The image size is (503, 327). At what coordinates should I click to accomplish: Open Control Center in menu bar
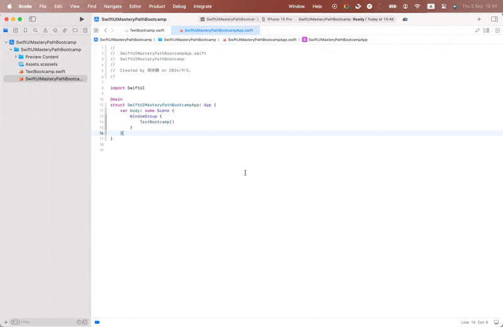click(444, 6)
